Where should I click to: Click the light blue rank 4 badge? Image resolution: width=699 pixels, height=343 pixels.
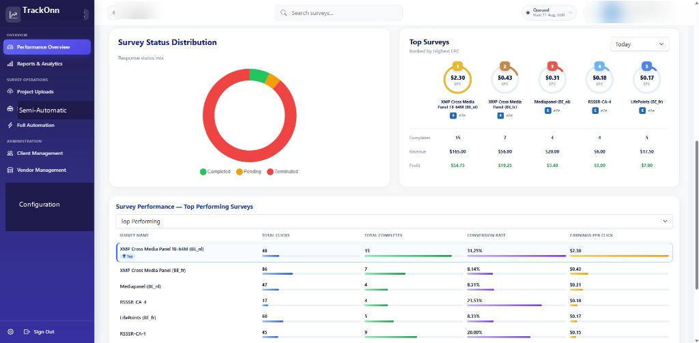coord(599,66)
